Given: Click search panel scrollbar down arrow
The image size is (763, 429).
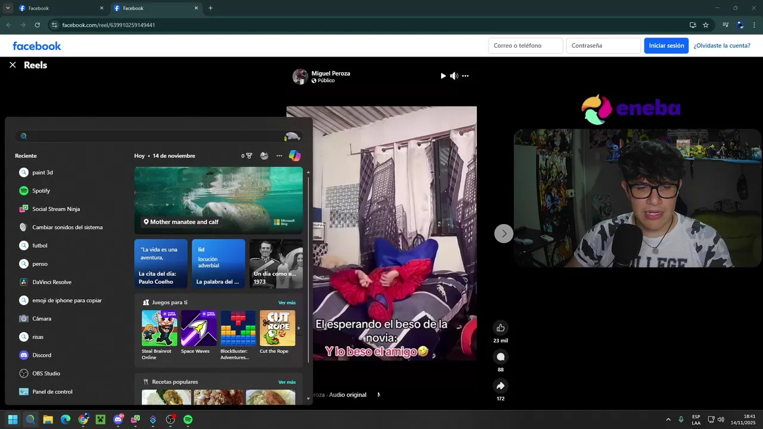Looking at the screenshot, I should pos(308,398).
